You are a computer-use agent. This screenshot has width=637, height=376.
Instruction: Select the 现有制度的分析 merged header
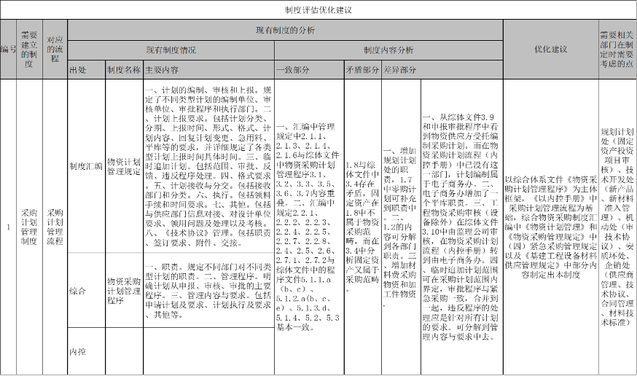[286, 30]
